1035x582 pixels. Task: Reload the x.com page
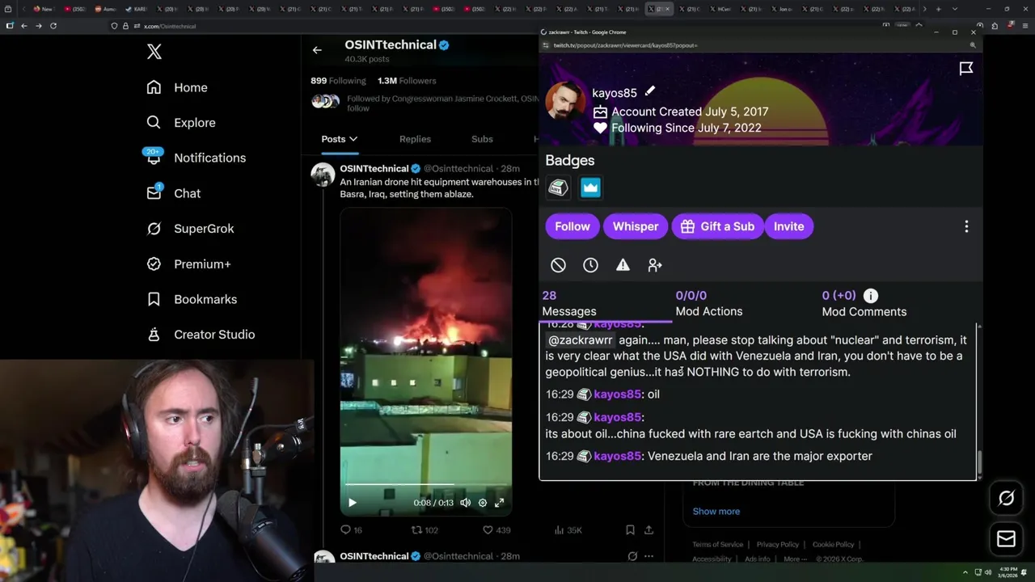pos(53,26)
